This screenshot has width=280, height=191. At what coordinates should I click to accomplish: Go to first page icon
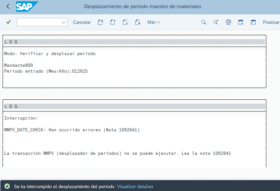point(101,22)
